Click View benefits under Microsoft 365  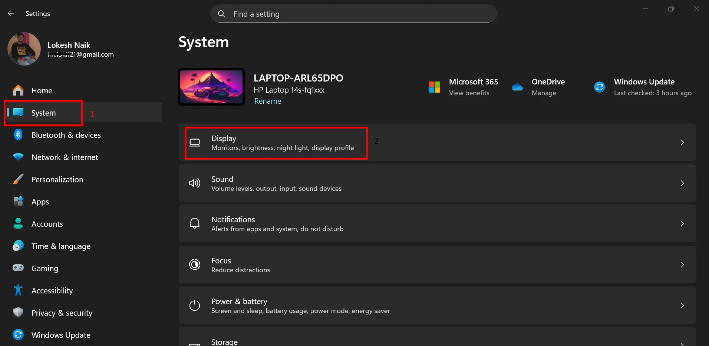470,93
